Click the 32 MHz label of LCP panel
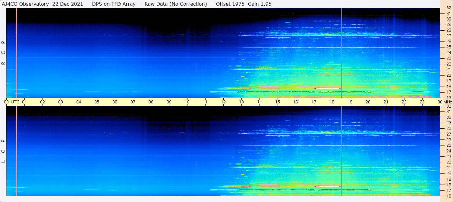Viewport: 453px width, 202px height. (448, 106)
